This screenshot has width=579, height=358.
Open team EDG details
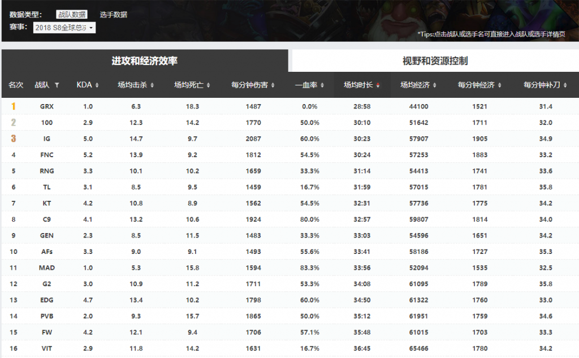47,300
